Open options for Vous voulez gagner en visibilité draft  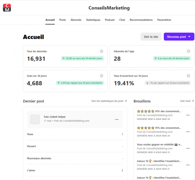click(188, 148)
